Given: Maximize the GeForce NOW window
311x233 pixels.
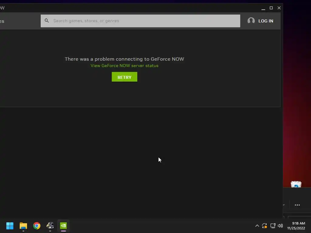Looking at the screenshot, I should tap(271, 8).
